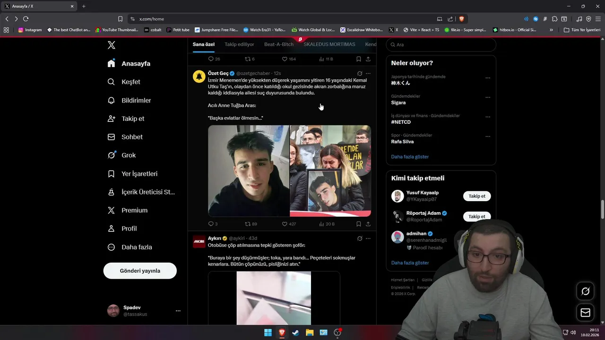Click the Gönderi yayınla button

(140, 271)
